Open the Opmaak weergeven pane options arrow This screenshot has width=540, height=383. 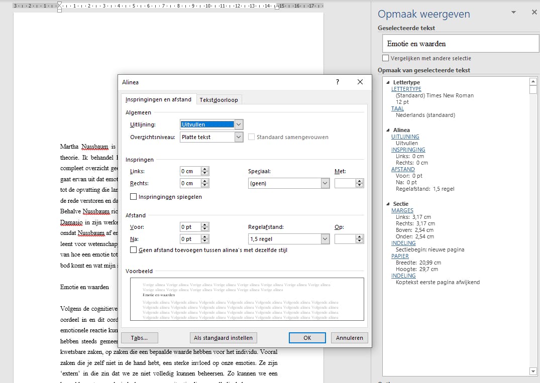pos(513,12)
